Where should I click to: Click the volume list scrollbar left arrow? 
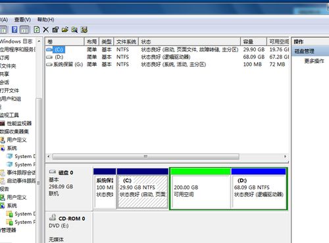(49, 157)
